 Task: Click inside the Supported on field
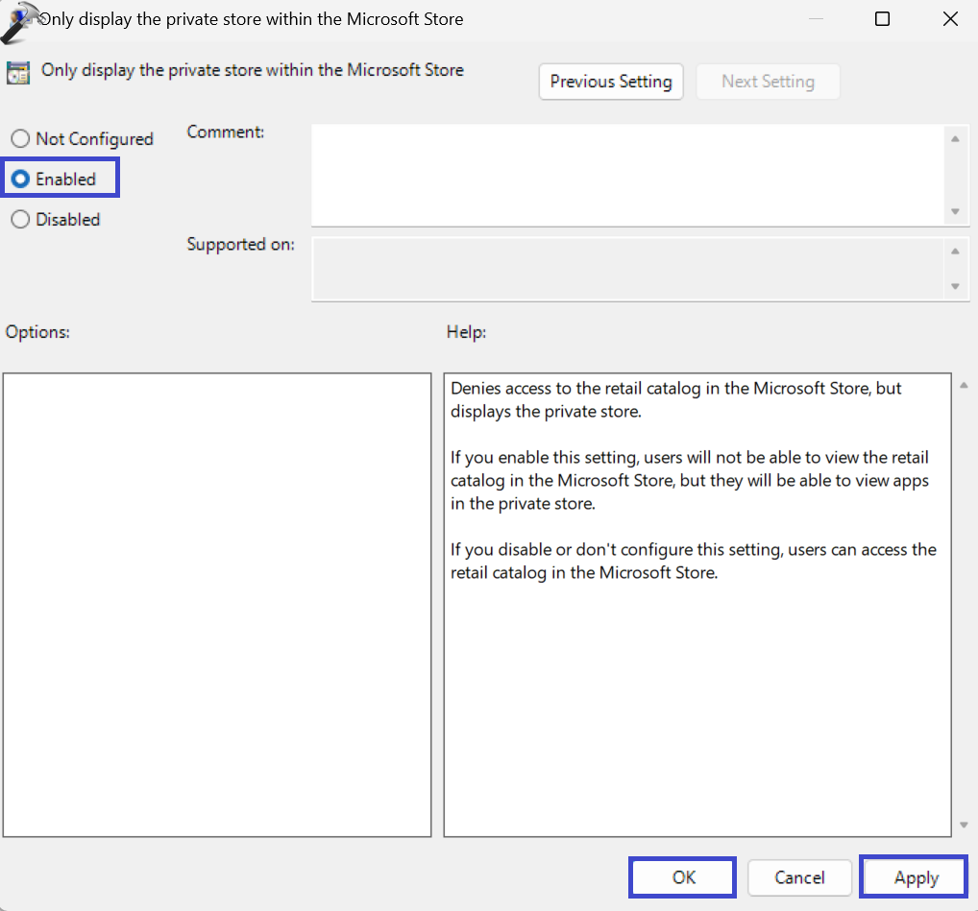(x=628, y=269)
